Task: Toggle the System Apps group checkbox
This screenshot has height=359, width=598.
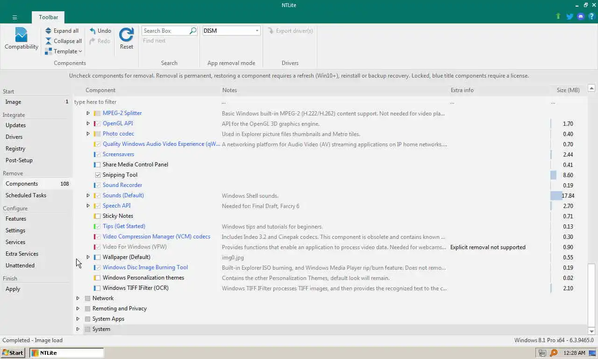Action: pos(87,319)
